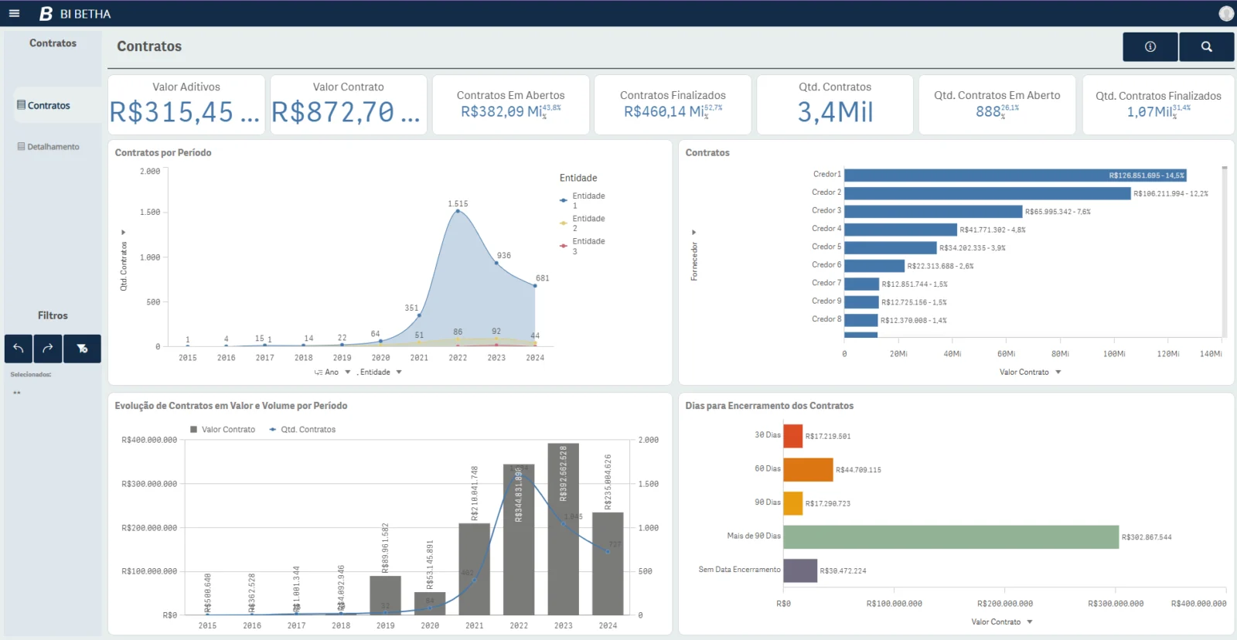Select the orange 60 Dias bar
The height and width of the screenshot is (640, 1237).
tap(808, 470)
